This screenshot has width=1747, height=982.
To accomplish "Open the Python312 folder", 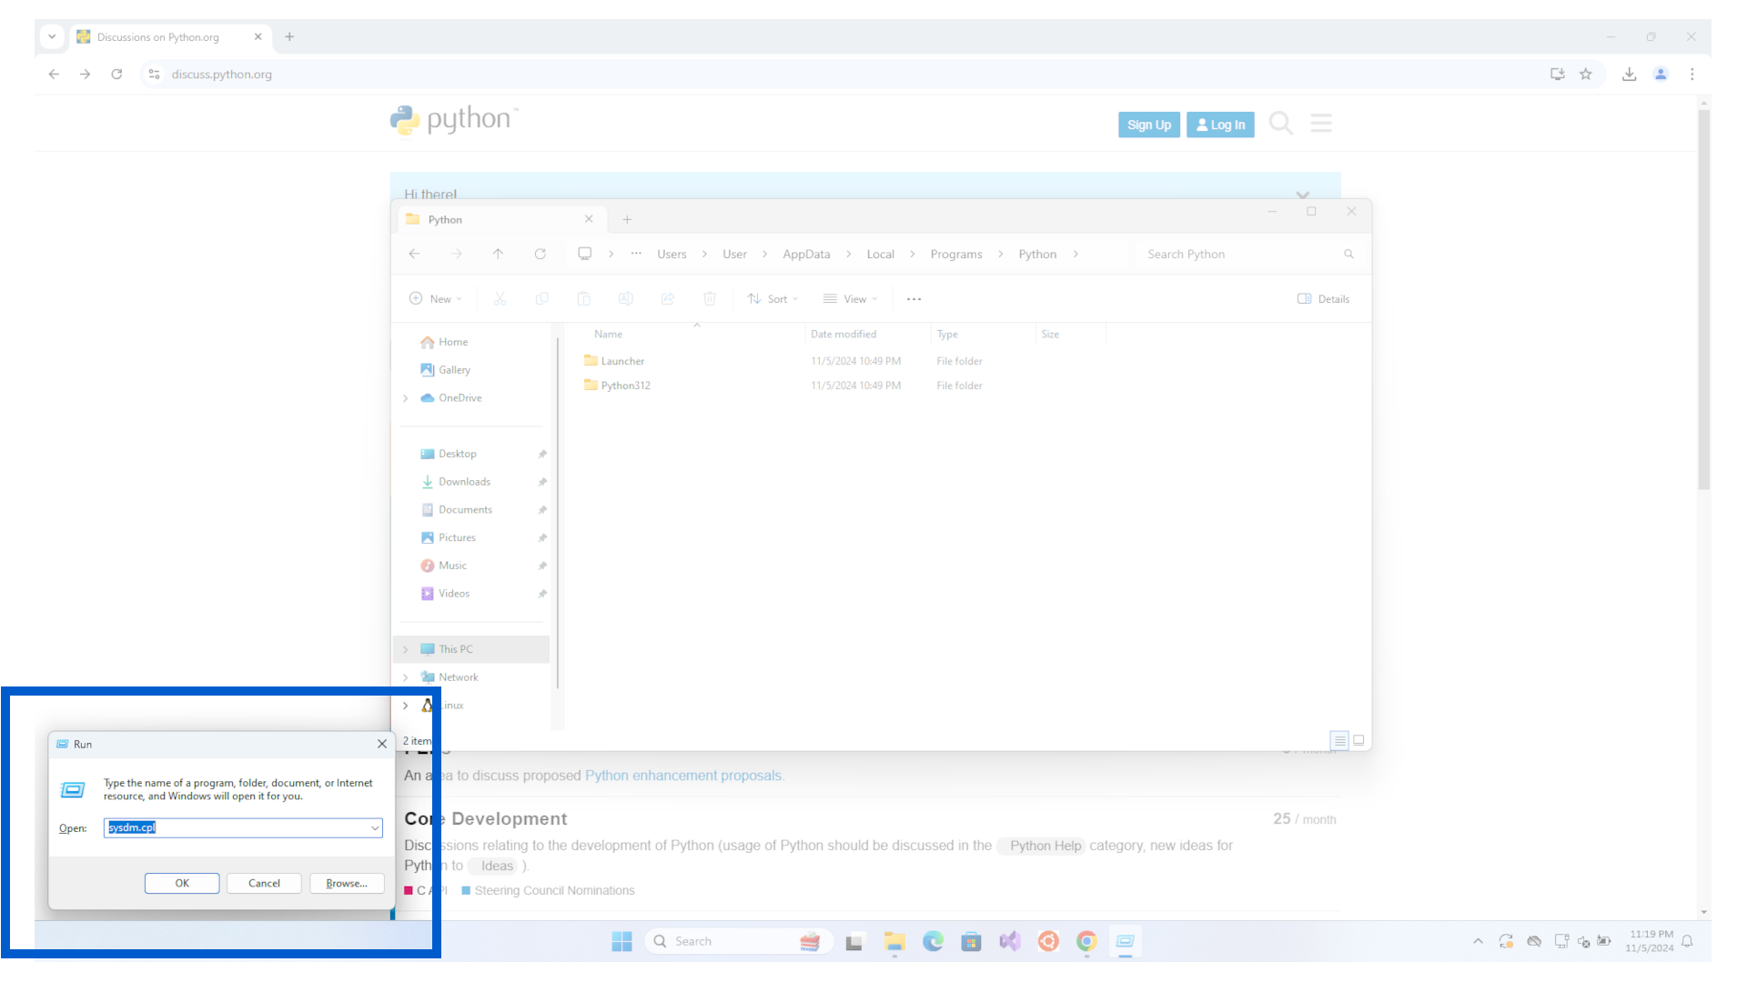I will point(625,386).
